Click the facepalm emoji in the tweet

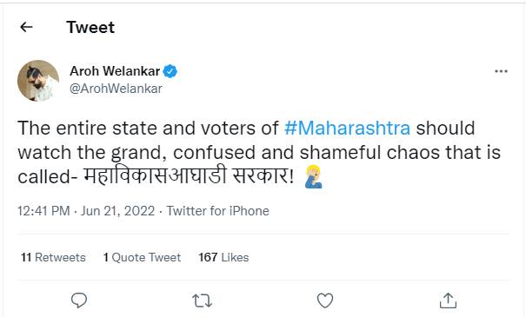point(313,176)
